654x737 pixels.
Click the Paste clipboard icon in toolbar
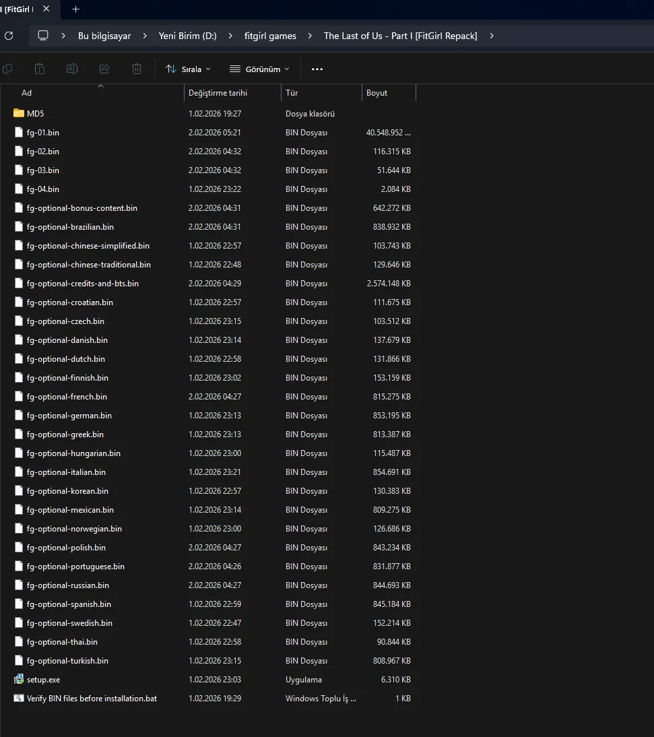tap(40, 69)
